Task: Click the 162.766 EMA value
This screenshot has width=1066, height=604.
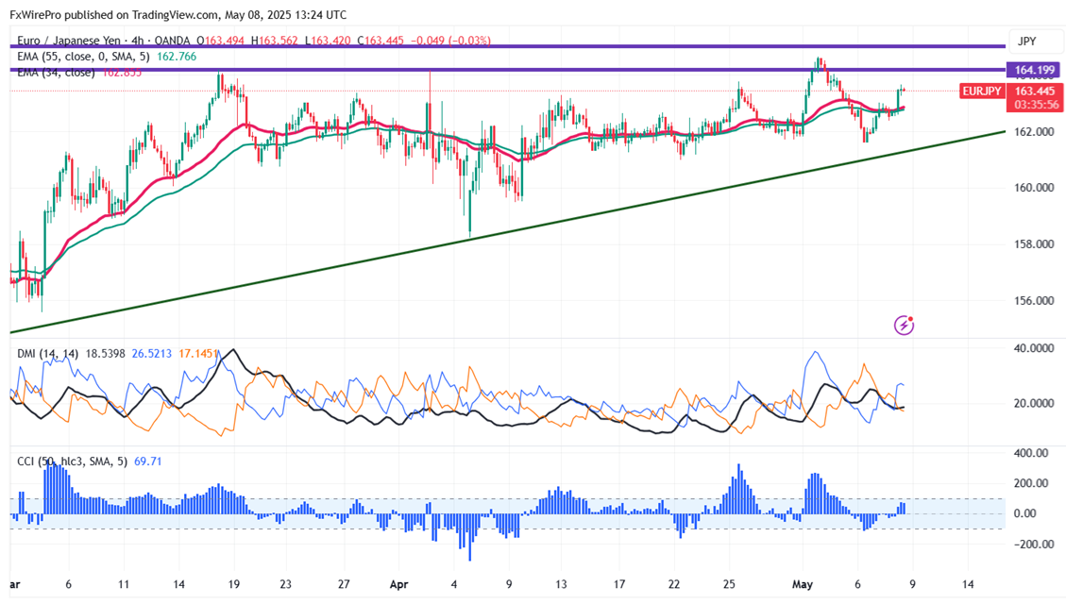Action: [x=177, y=57]
